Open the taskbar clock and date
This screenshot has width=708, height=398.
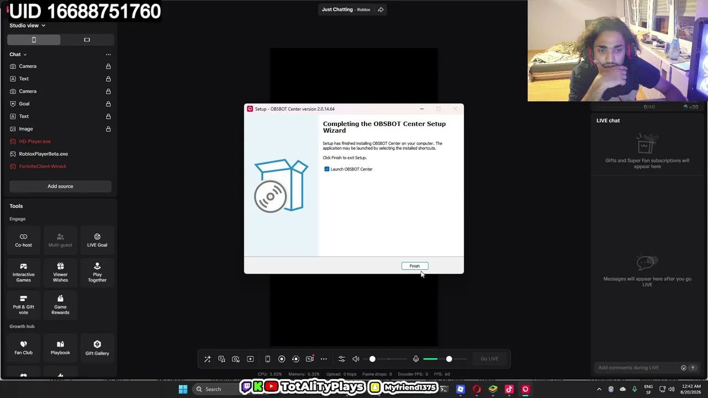click(691, 389)
